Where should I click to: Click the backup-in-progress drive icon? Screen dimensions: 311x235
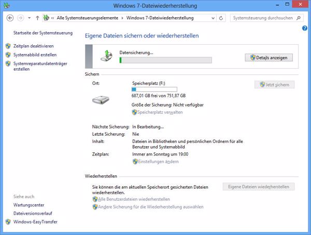106,56
